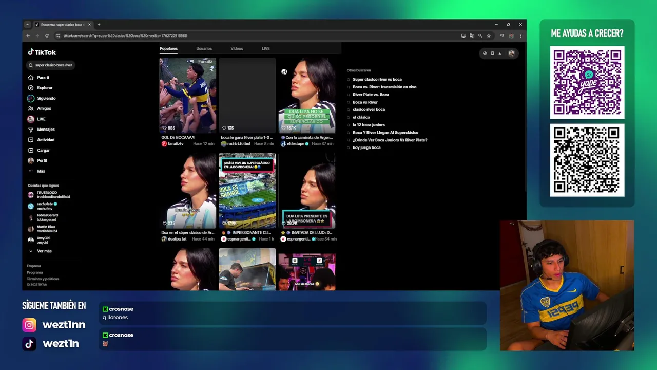Click Cargar to upload a video
The width and height of the screenshot is (657, 370).
coord(39,150)
